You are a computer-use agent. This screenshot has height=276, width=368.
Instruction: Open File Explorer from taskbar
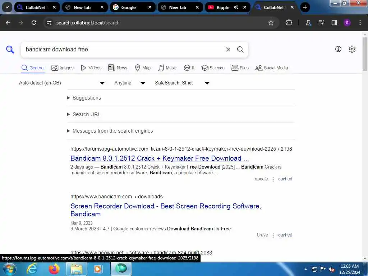pos(77,269)
